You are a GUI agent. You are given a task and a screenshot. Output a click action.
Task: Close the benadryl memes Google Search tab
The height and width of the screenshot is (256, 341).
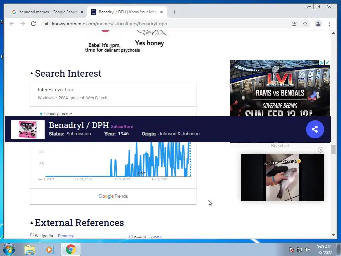point(82,12)
